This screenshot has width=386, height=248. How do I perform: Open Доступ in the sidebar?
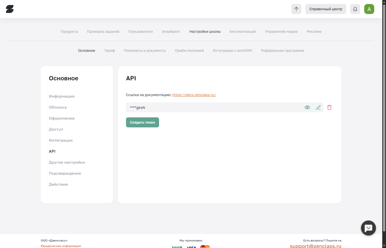(56, 129)
